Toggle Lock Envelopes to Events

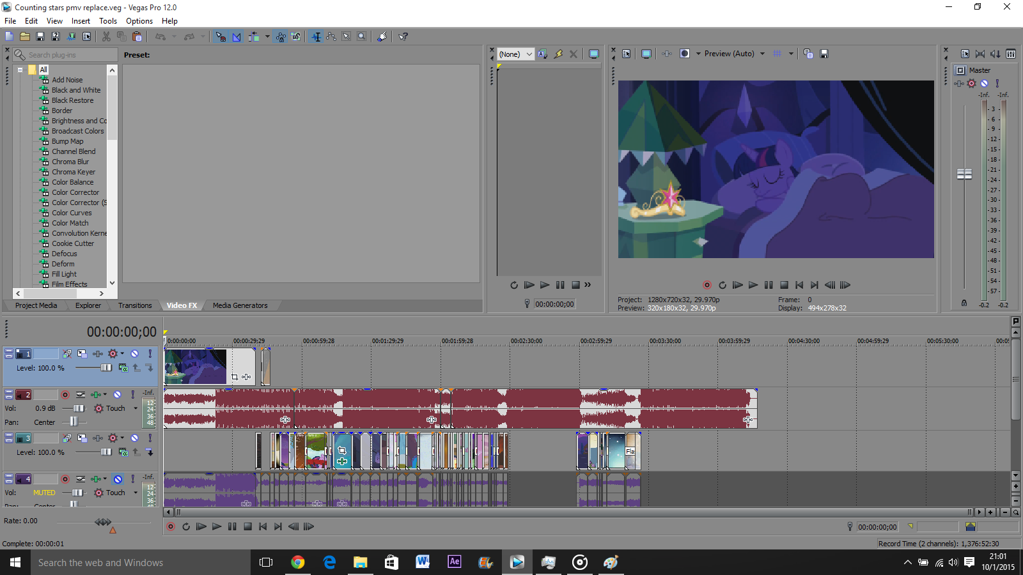(281, 36)
